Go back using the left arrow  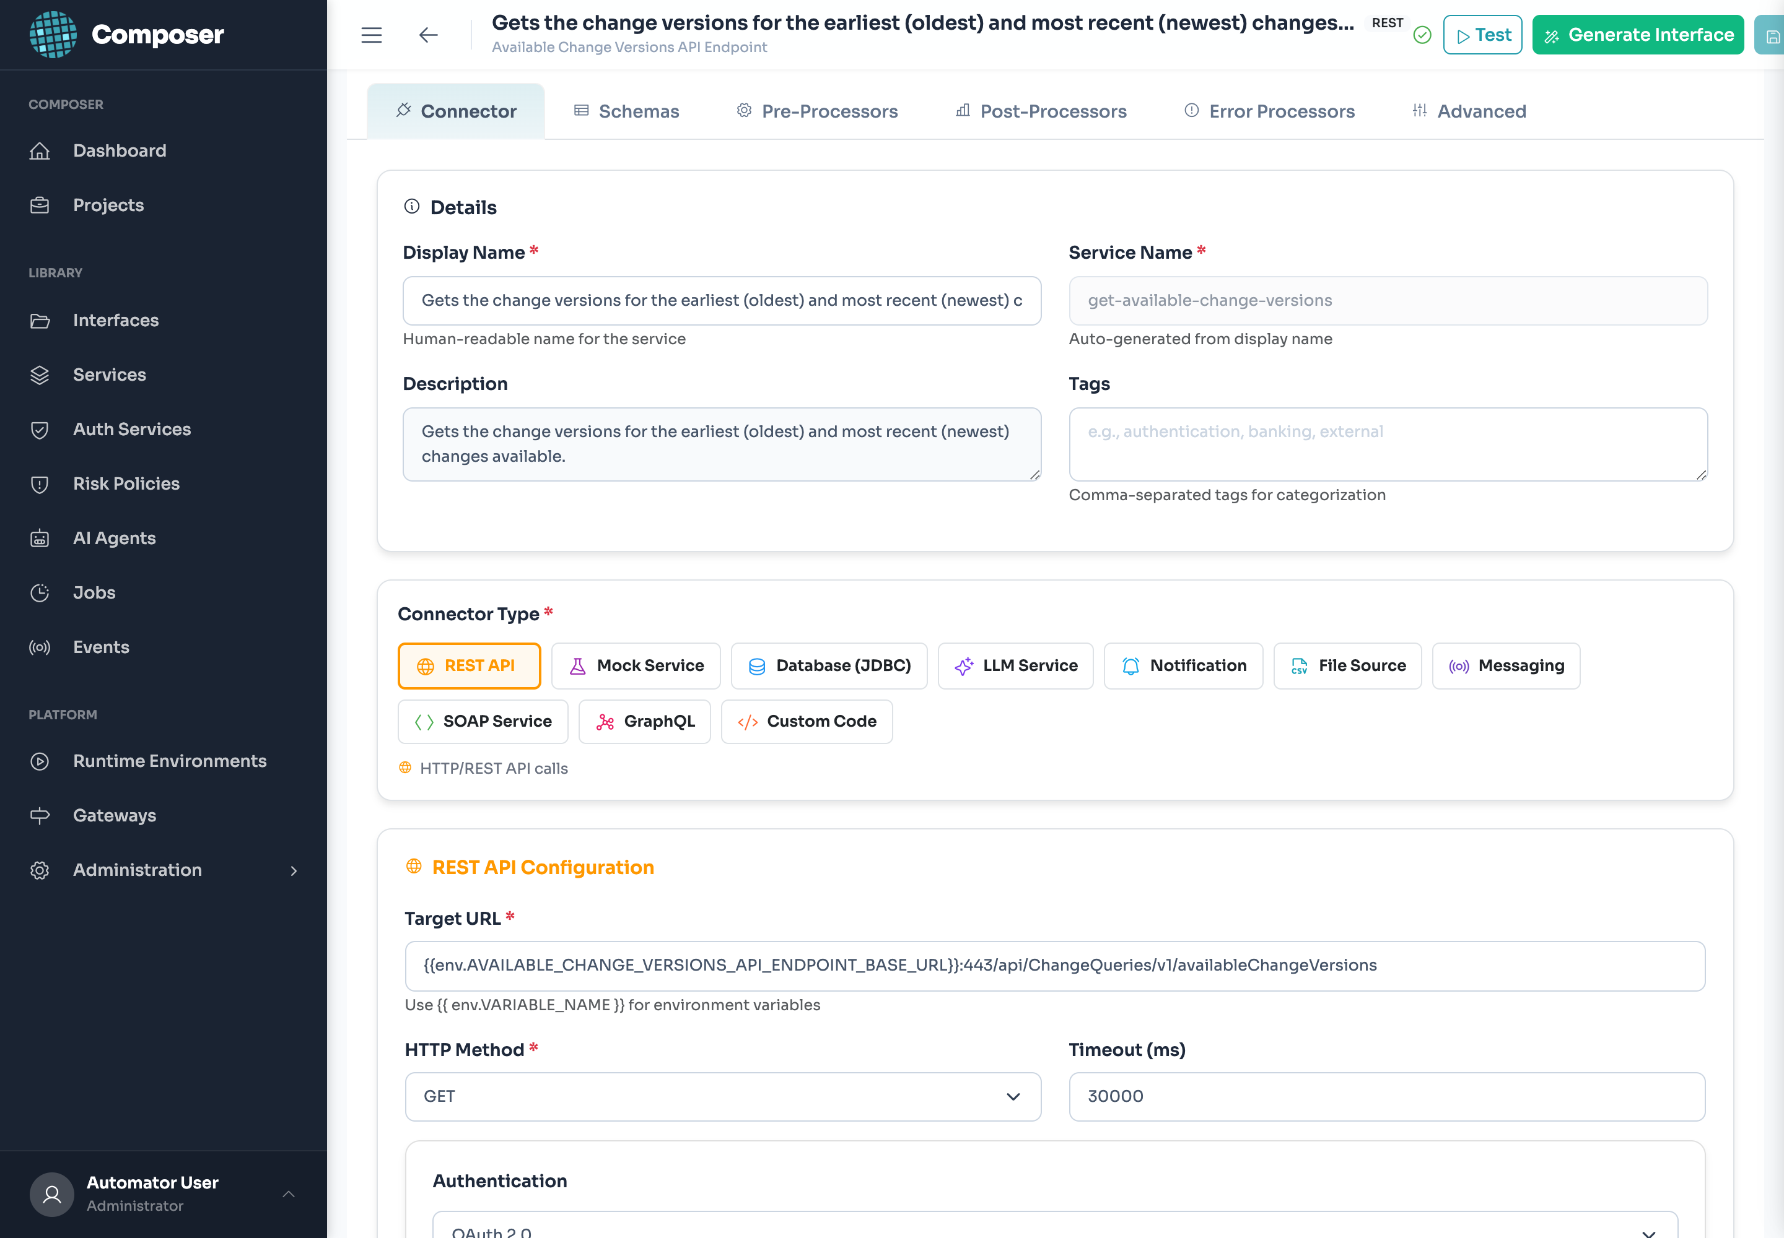click(x=429, y=35)
